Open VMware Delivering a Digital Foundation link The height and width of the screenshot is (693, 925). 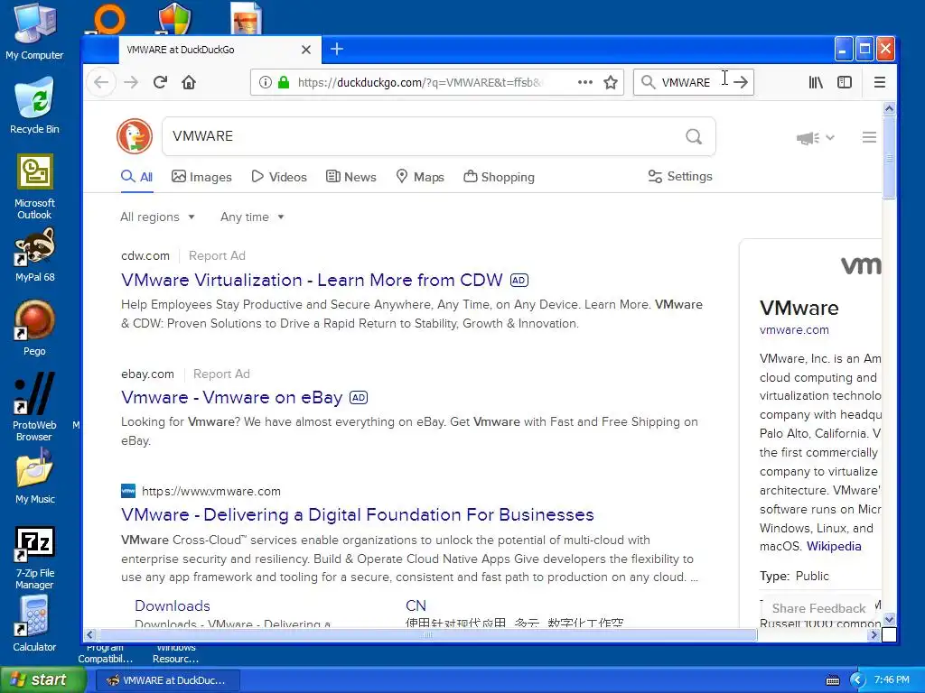click(358, 514)
